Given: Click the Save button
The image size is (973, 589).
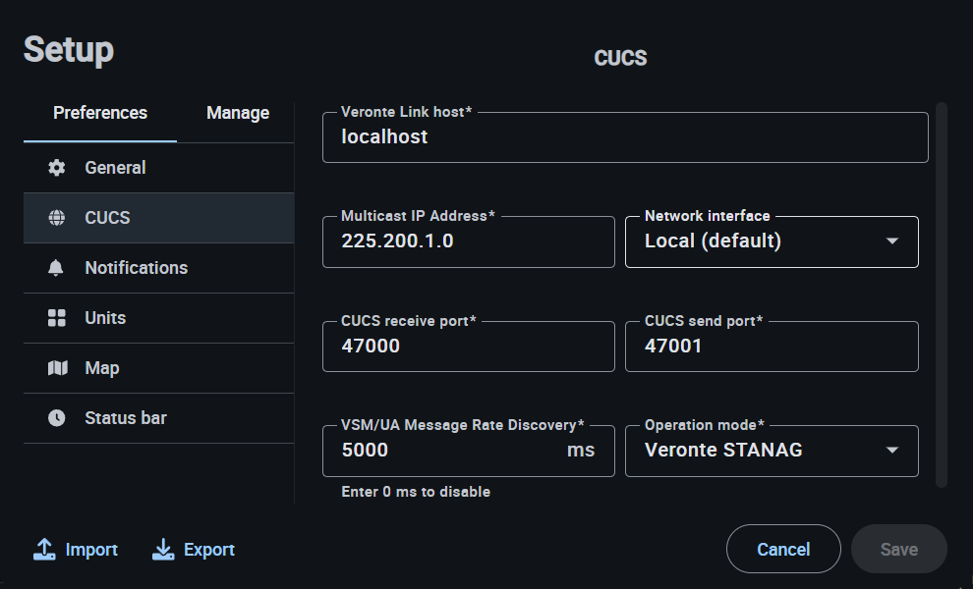Looking at the screenshot, I should pos(898,550).
